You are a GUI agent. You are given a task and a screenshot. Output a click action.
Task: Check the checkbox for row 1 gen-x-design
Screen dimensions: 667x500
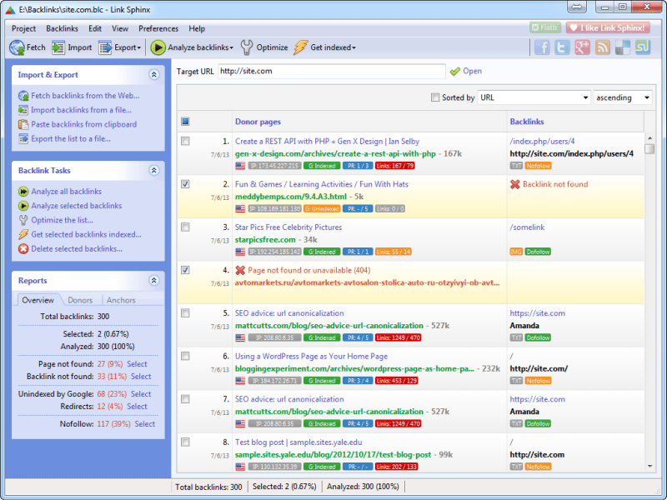point(185,141)
